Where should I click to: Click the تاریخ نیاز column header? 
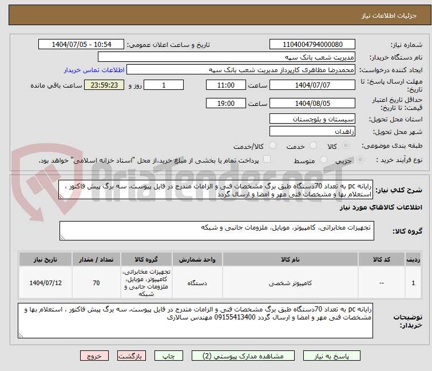pyautogui.click(x=45, y=259)
